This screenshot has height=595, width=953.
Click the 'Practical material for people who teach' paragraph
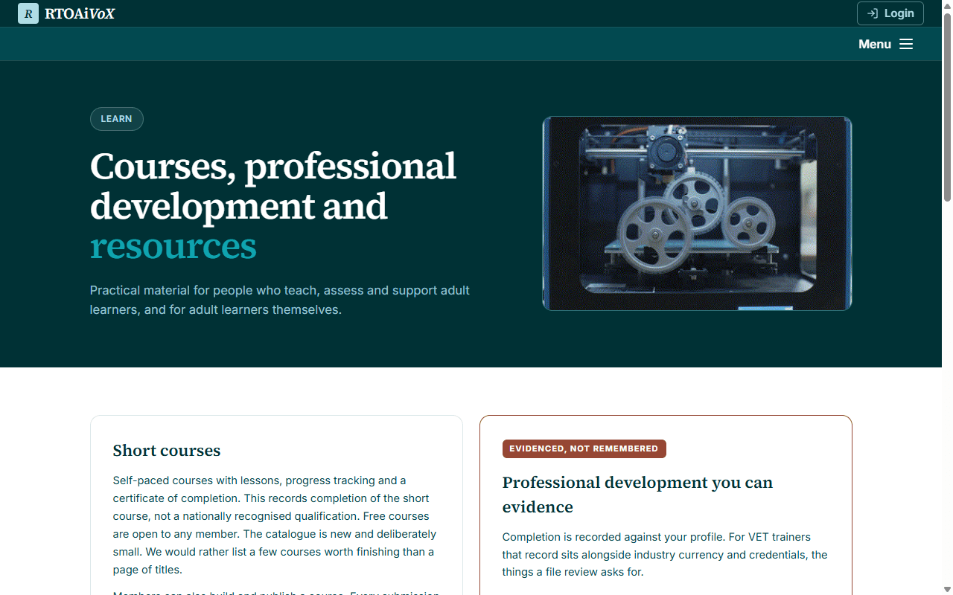[280, 300]
